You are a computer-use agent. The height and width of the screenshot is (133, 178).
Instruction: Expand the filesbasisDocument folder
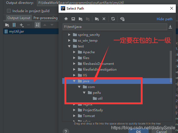click(74, 63)
